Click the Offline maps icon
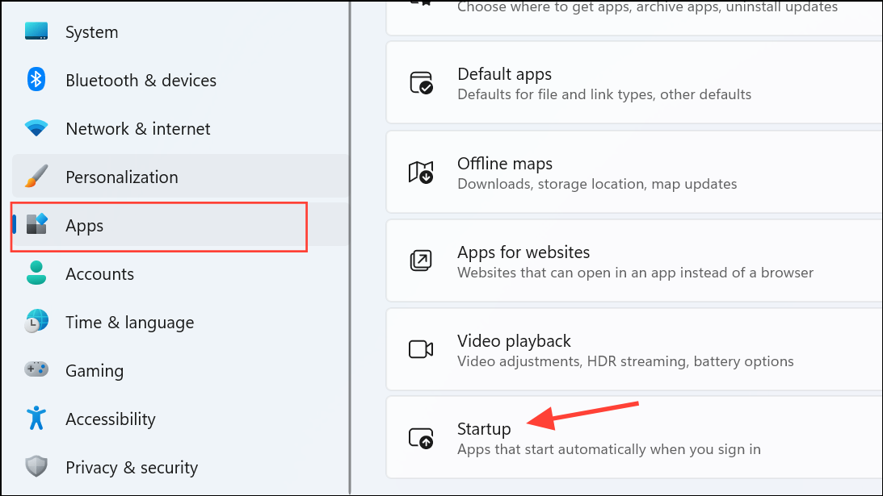 (x=421, y=172)
